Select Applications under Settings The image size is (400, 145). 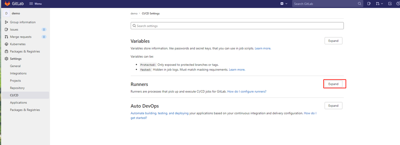coord(18,103)
